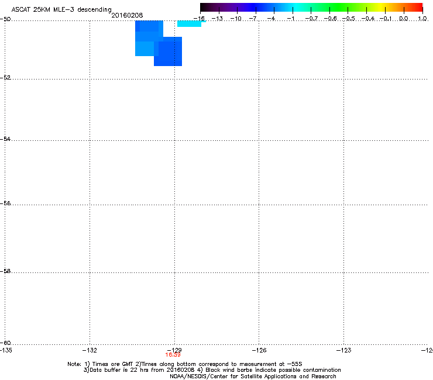The image size is (433, 380).
Task: Click the colorbar tick label '-16'
Action: (x=199, y=19)
